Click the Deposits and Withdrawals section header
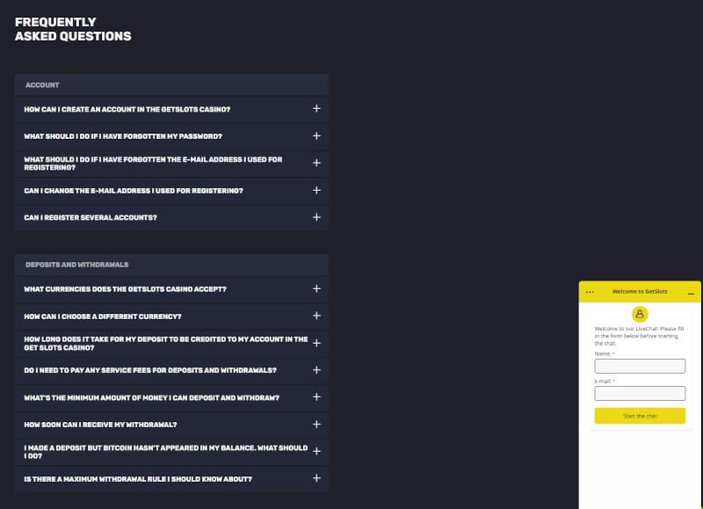 coord(171,265)
